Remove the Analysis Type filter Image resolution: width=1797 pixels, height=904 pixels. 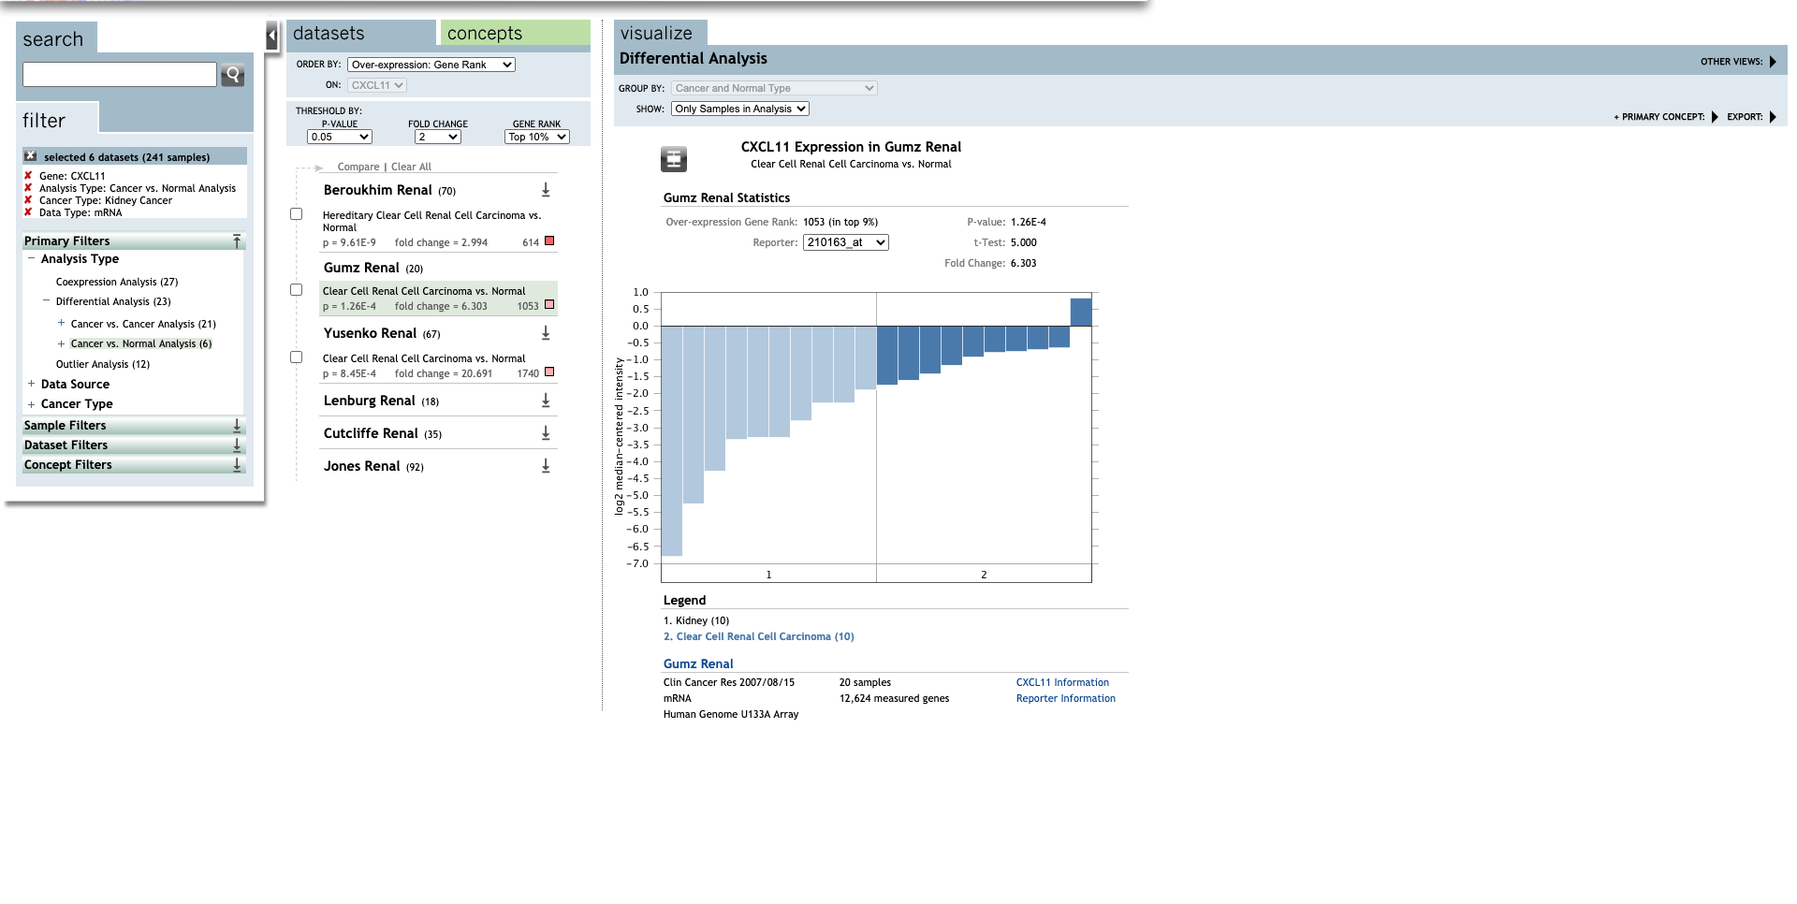point(28,188)
